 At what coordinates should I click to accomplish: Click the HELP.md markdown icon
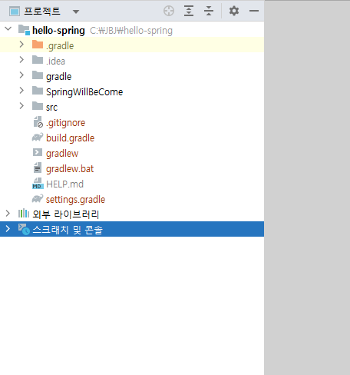pos(38,184)
